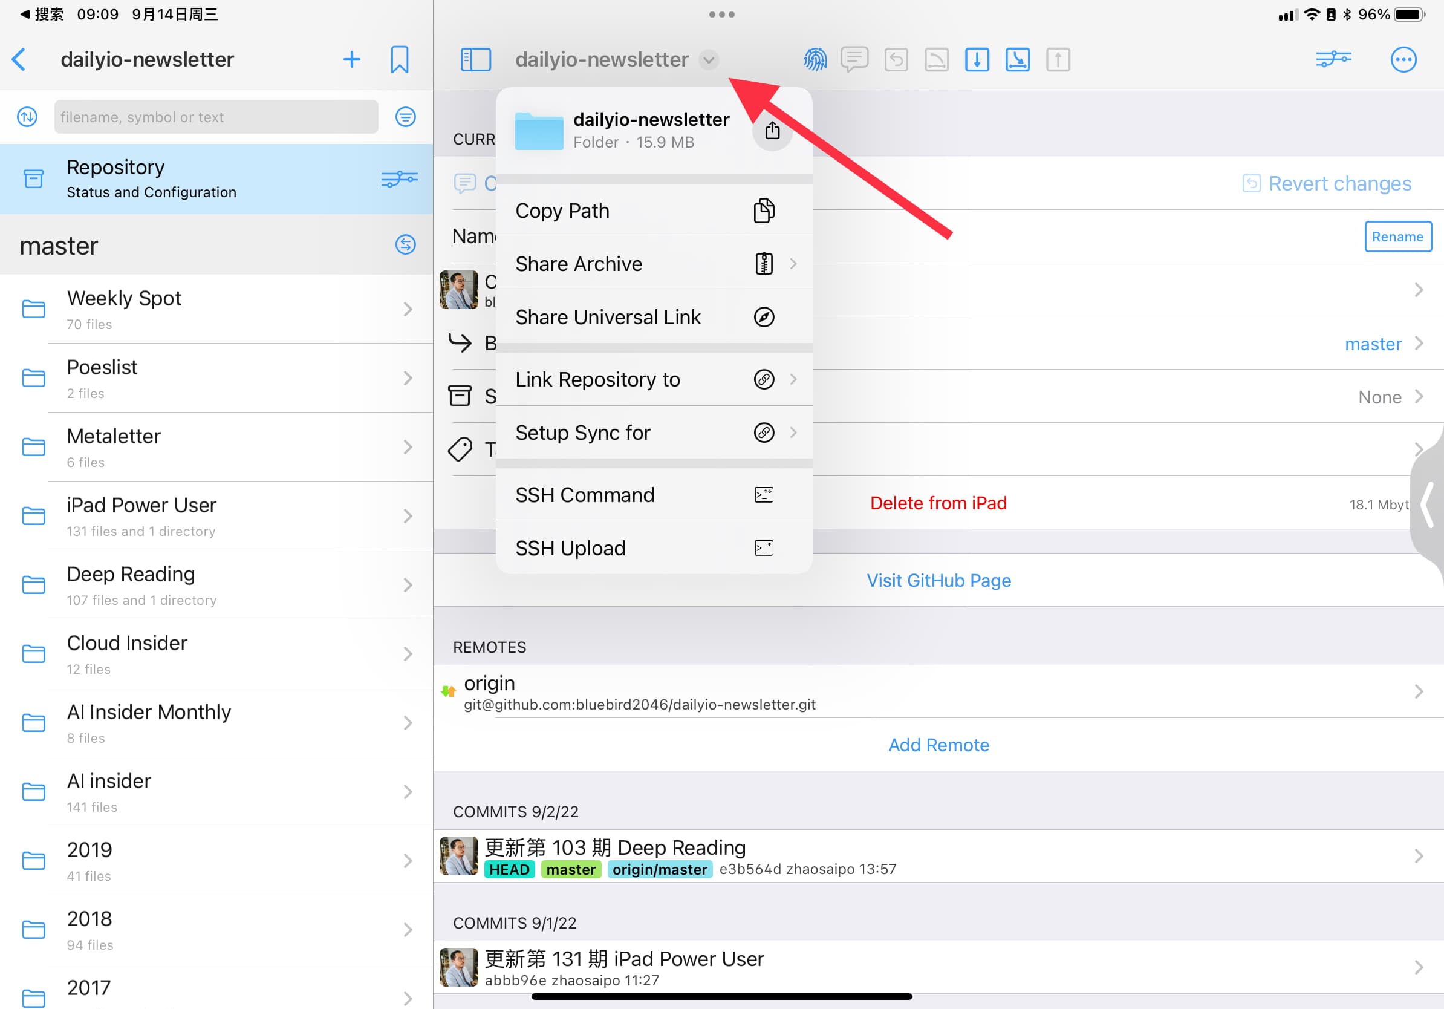Switch branch using the master branch icon
This screenshot has width=1444, height=1009.
point(406,245)
